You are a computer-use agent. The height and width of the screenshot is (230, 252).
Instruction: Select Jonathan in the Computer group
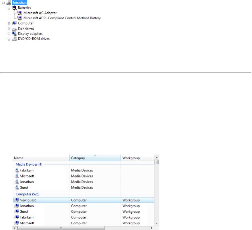pyautogui.click(x=27, y=206)
